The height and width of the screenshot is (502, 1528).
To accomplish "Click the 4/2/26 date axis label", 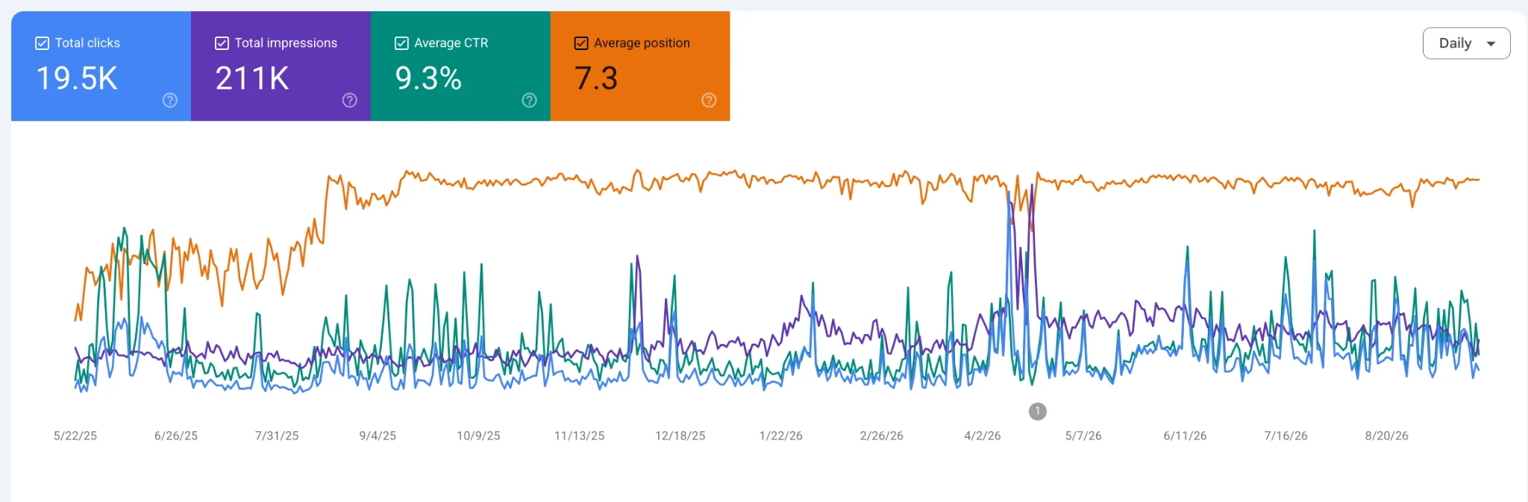I will pos(983,436).
